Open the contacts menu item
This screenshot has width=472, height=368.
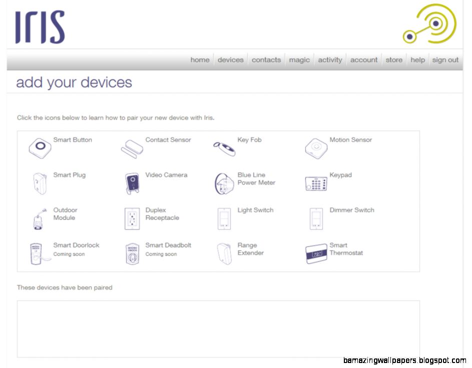tap(266, 60)
